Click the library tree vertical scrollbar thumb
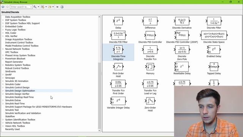The height and width of the screenshot is (137, 243). [x=99, y=96]
